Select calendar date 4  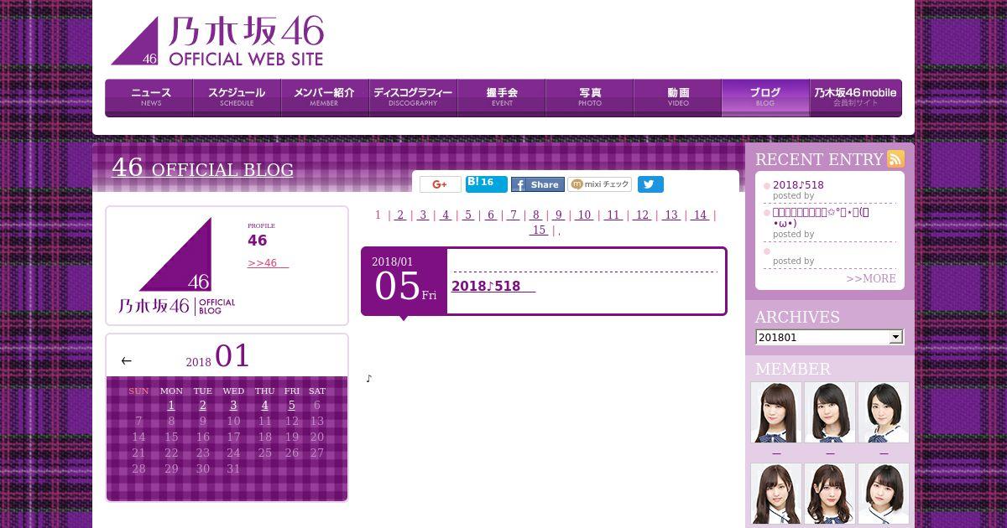pyautogui.click(x=264, y=406)
